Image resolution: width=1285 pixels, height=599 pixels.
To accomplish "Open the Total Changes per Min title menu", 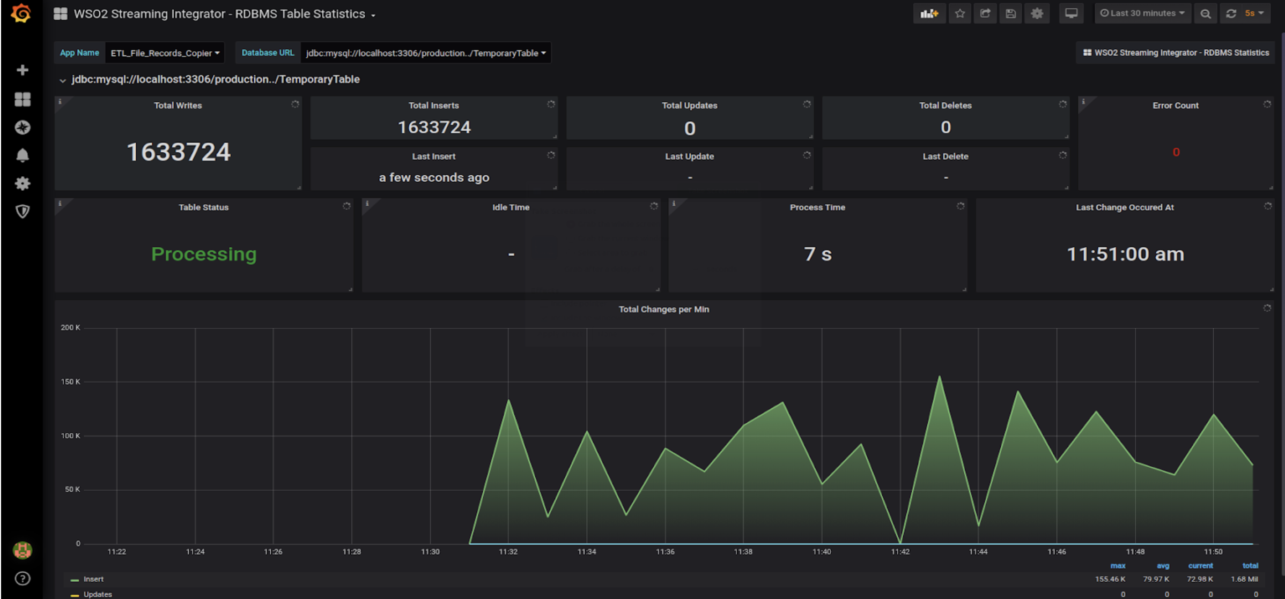I will pyautogui.click(x=664, y=309).
